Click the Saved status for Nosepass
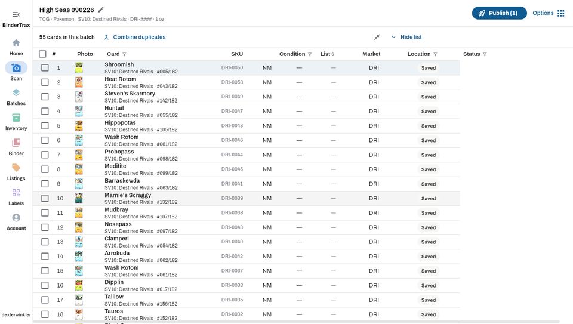Image resolution: width=573 pixels, height=324 pixels. (429, 227)
